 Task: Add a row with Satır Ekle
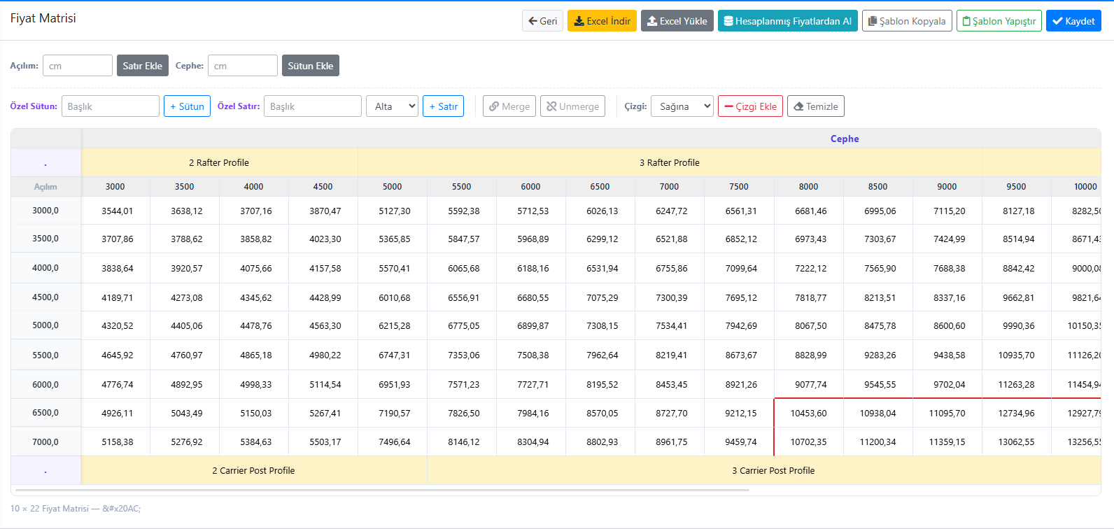143,66
